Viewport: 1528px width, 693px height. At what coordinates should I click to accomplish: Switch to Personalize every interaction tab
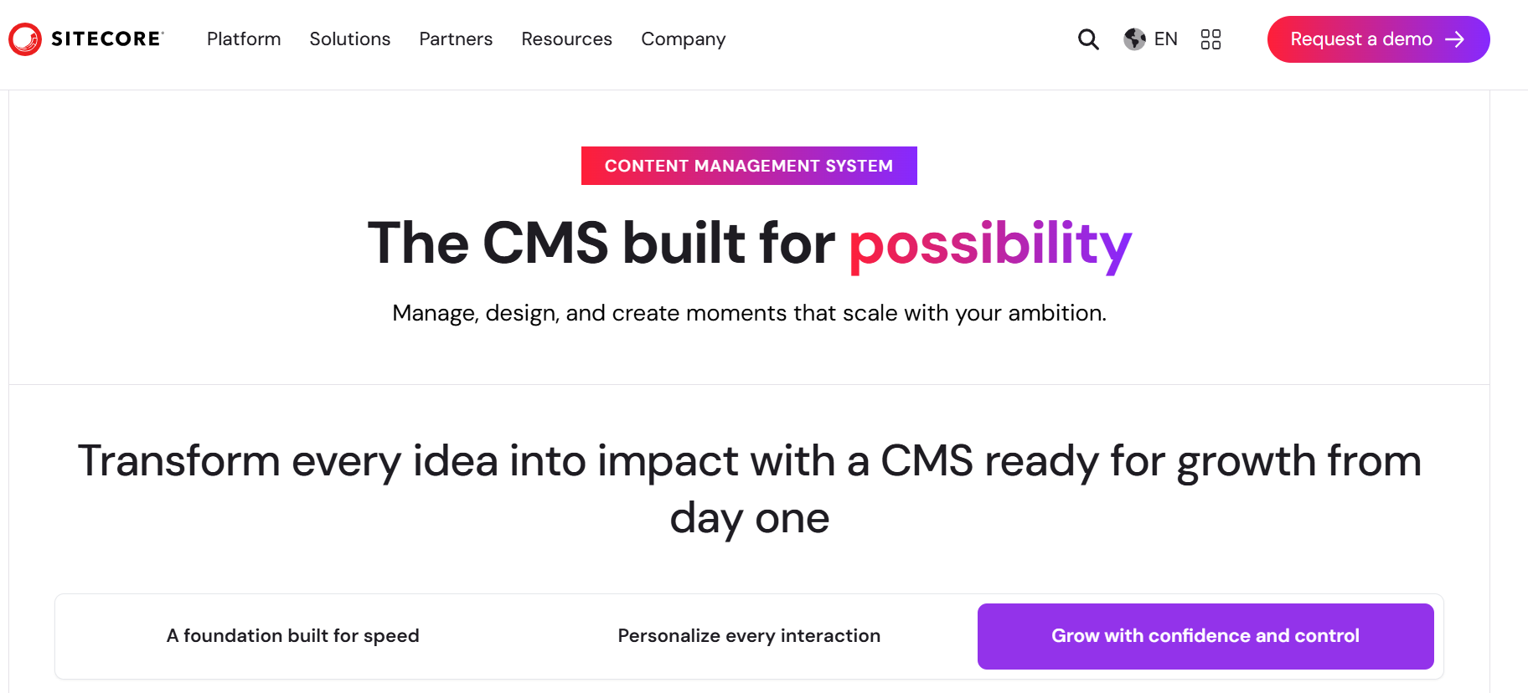[x=749, y=636]
